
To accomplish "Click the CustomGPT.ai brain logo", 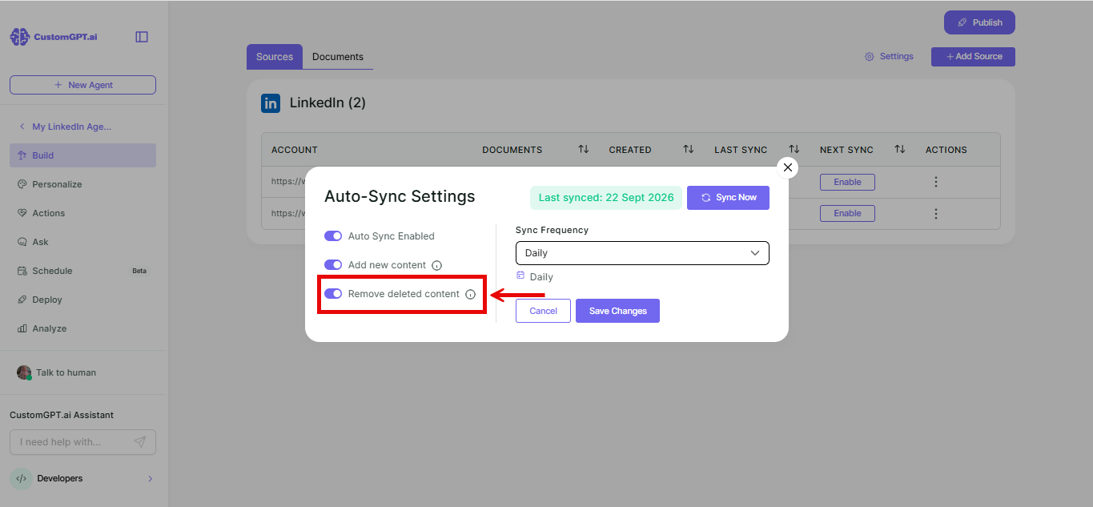I will coord(19,37).
